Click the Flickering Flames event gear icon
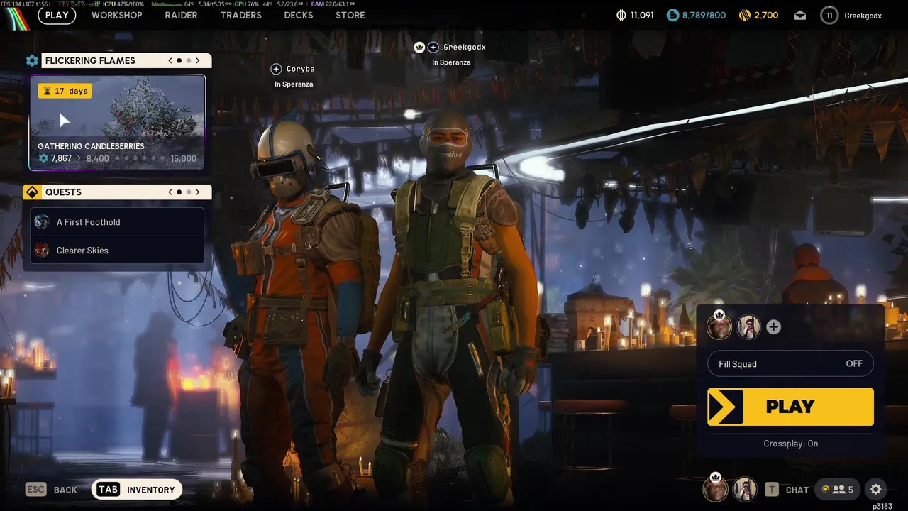Image resolution: width=908 pixels, height=511 pixels. coord(32,61)
